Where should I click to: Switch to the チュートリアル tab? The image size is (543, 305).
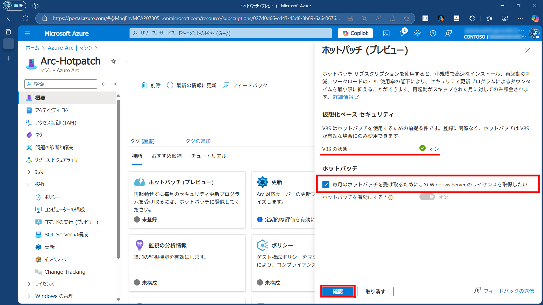click(208, 156)
